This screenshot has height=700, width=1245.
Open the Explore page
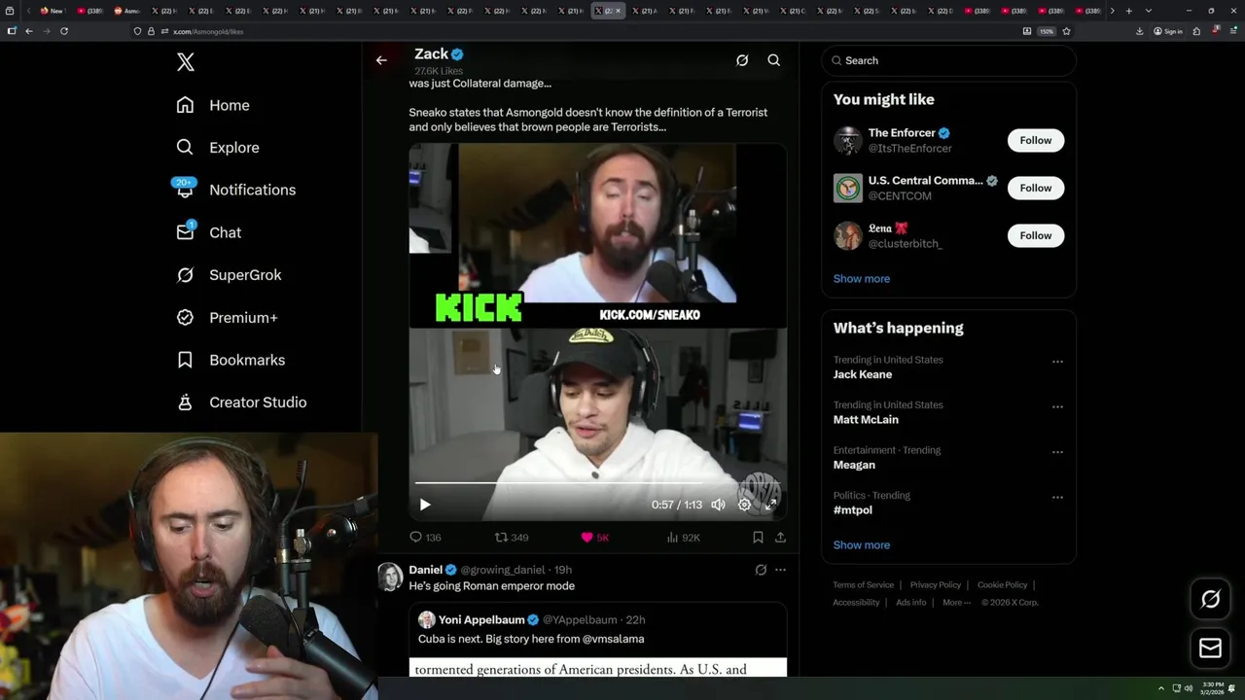pyautogui.click(x=218, y=148)
